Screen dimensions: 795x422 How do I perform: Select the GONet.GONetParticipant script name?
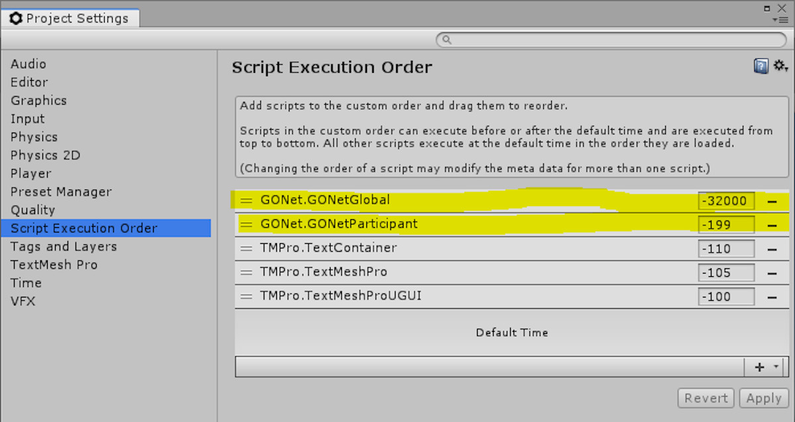[339, 224]
